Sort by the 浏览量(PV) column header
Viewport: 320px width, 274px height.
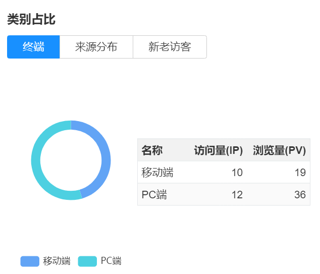pyautogui.click(x=279, y=150)
